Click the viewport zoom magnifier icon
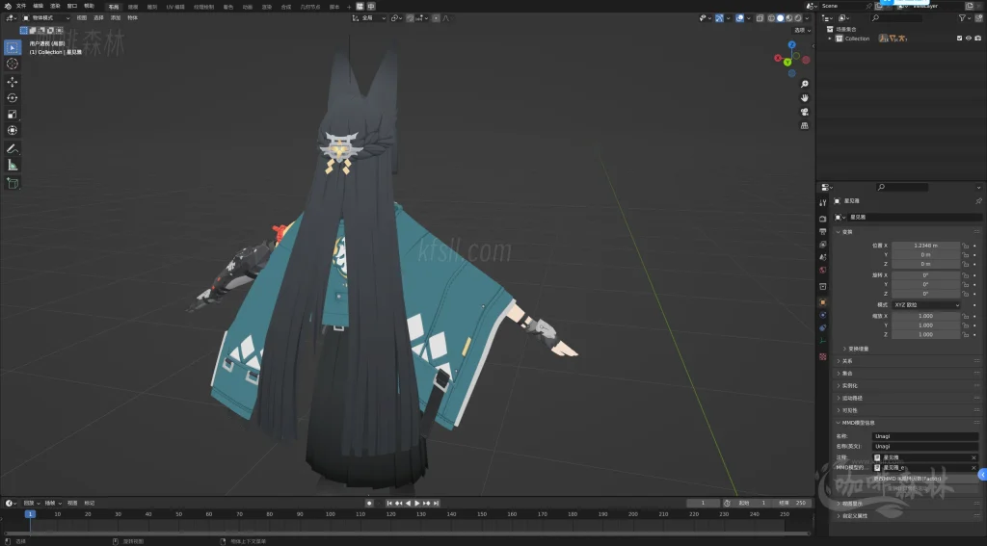Screen dimensions: 987x546 [x=805, y=84]
